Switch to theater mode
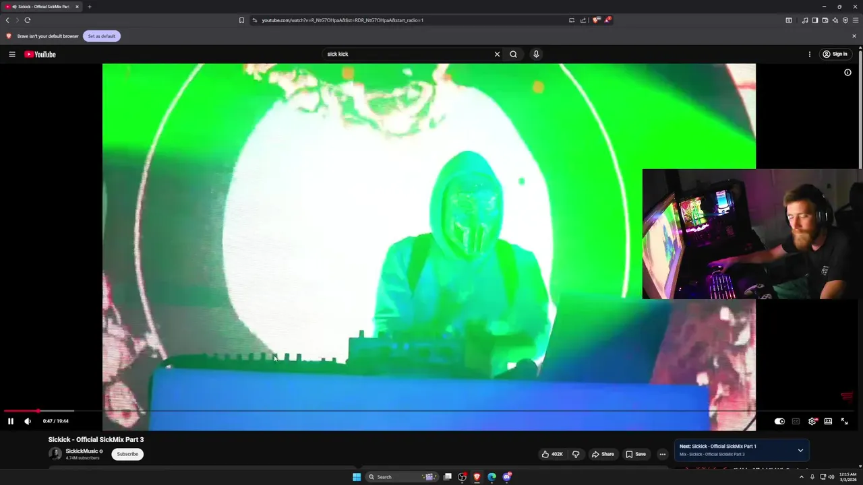The height and width of the screenshot is (485, 863). [x=828, y=421]
